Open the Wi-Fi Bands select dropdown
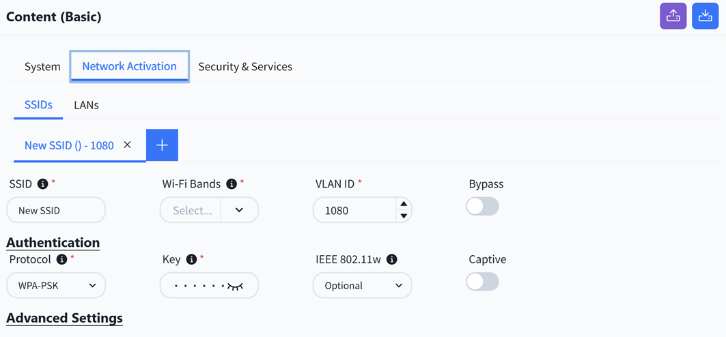The width and height of the screenshot is (726, 337). pos(209,210)
